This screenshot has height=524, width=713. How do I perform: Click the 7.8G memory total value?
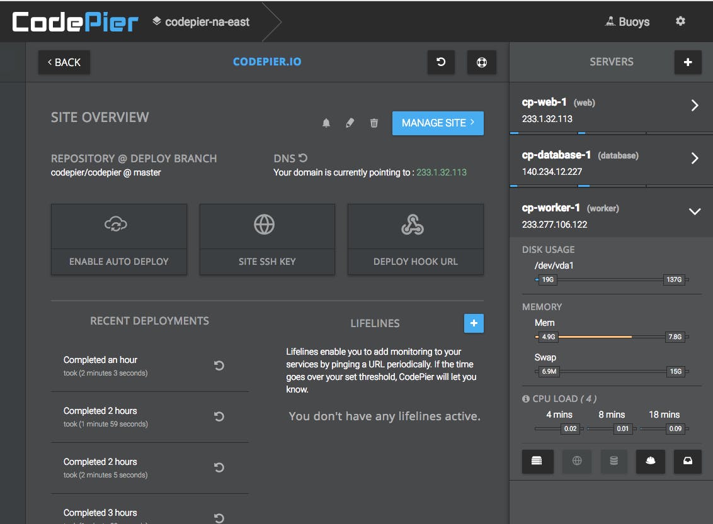pyautogui.click(x=675, y=337)
